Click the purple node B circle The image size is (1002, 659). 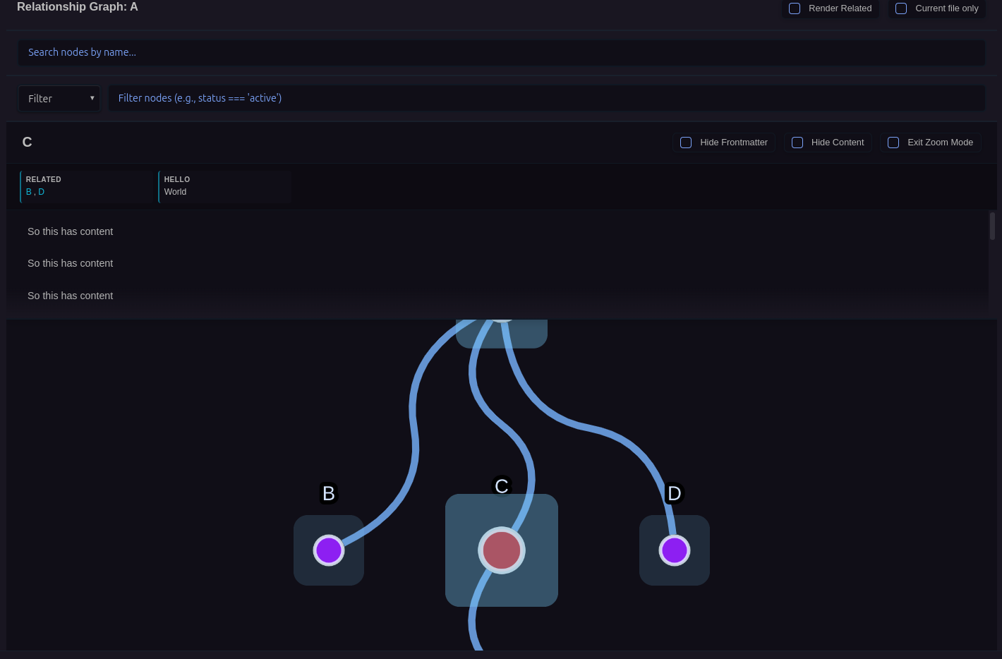(x=329, y=550)
